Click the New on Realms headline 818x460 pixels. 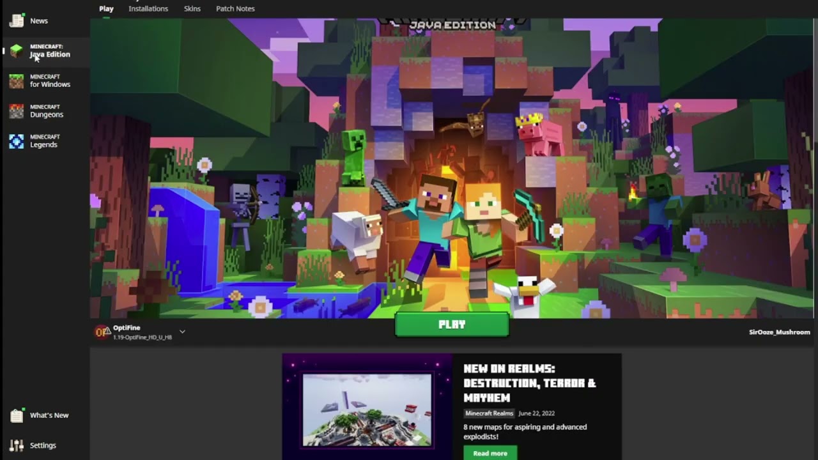click(x=530, y=383)
